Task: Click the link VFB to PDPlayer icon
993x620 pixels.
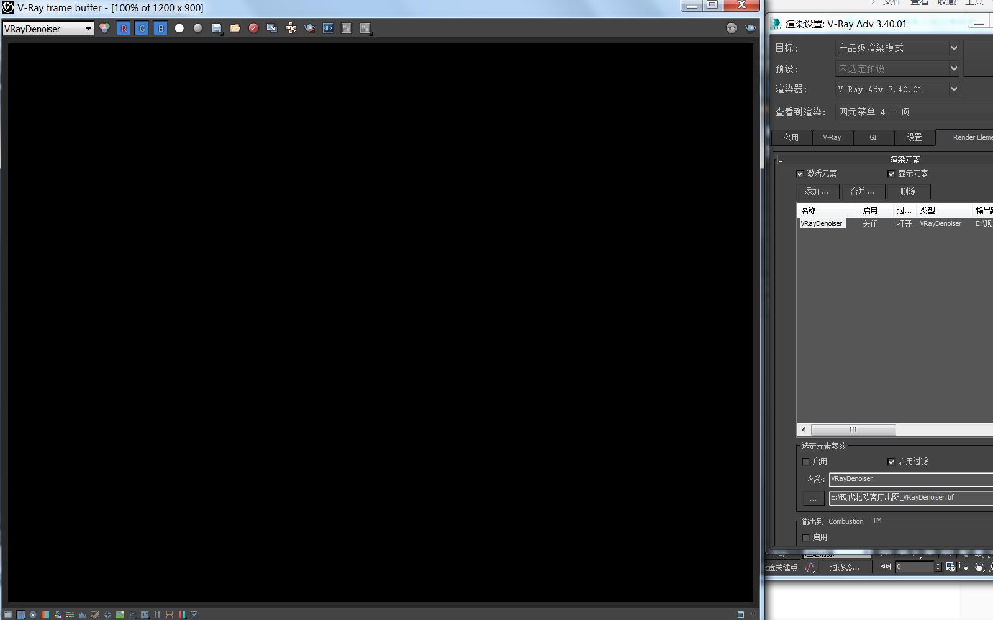Action: pos(328,28)
